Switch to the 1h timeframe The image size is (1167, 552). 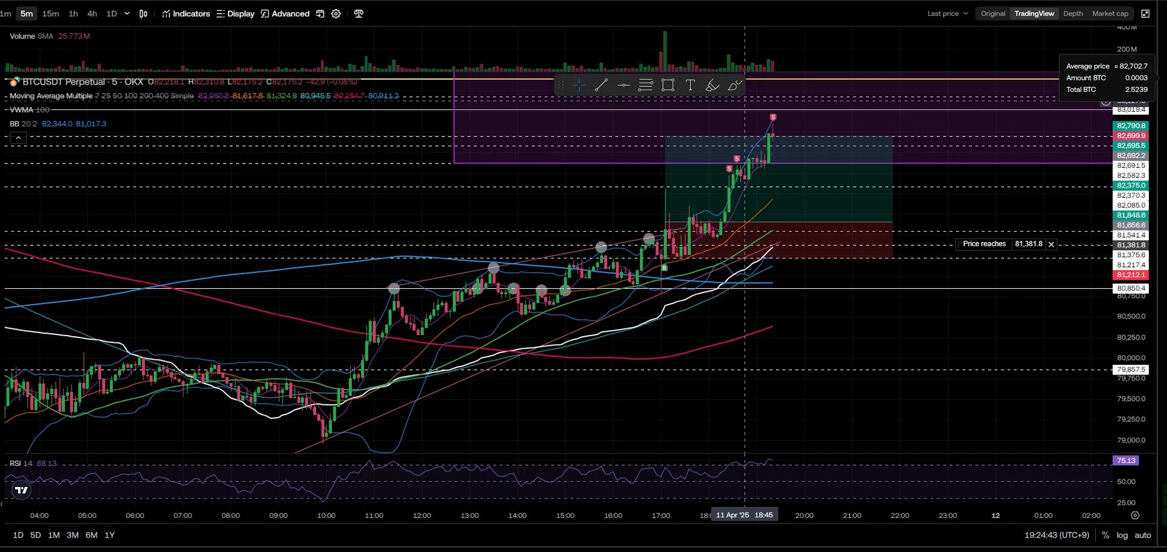[x=74, y=13]
